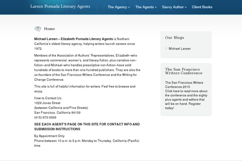Click the bold Michael Larsen – Elizabeth Pomada text
242x161 pixels.
73,39
